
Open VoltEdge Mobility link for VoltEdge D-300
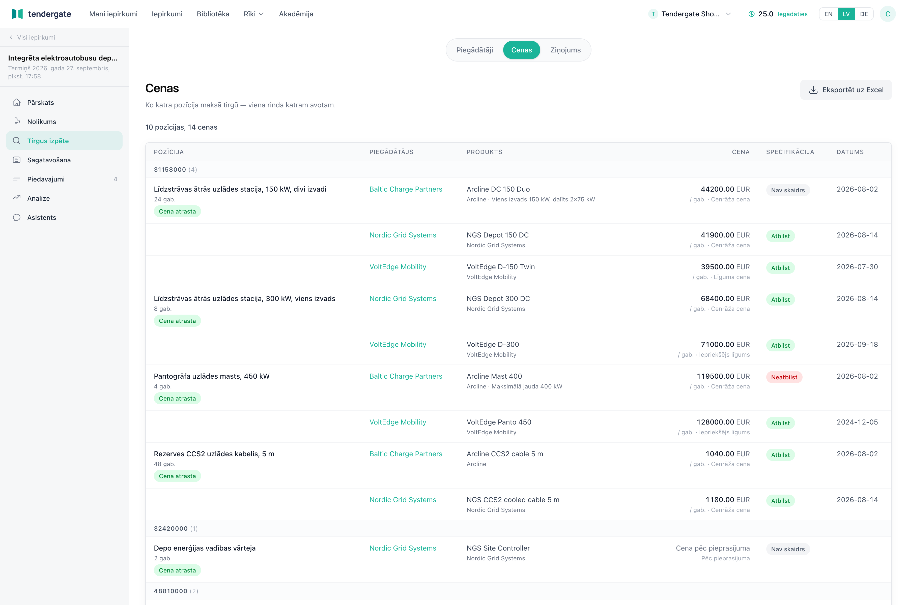398,344
